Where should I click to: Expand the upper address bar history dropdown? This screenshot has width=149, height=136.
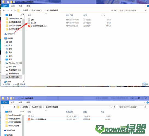tap(112, 10)
